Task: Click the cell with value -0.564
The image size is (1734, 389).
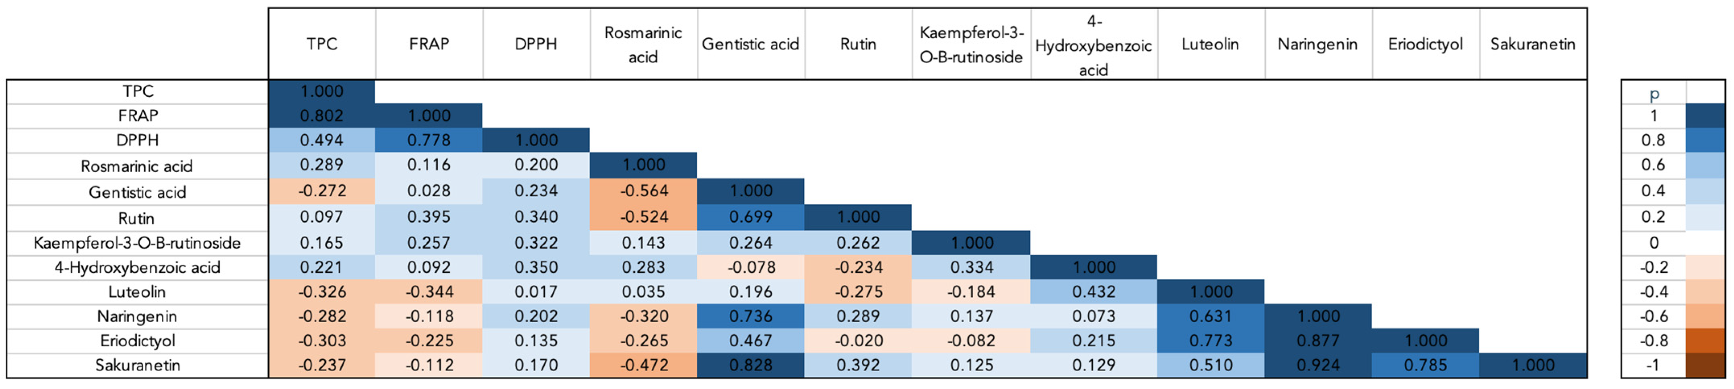Action: click(x=644, y=191)
